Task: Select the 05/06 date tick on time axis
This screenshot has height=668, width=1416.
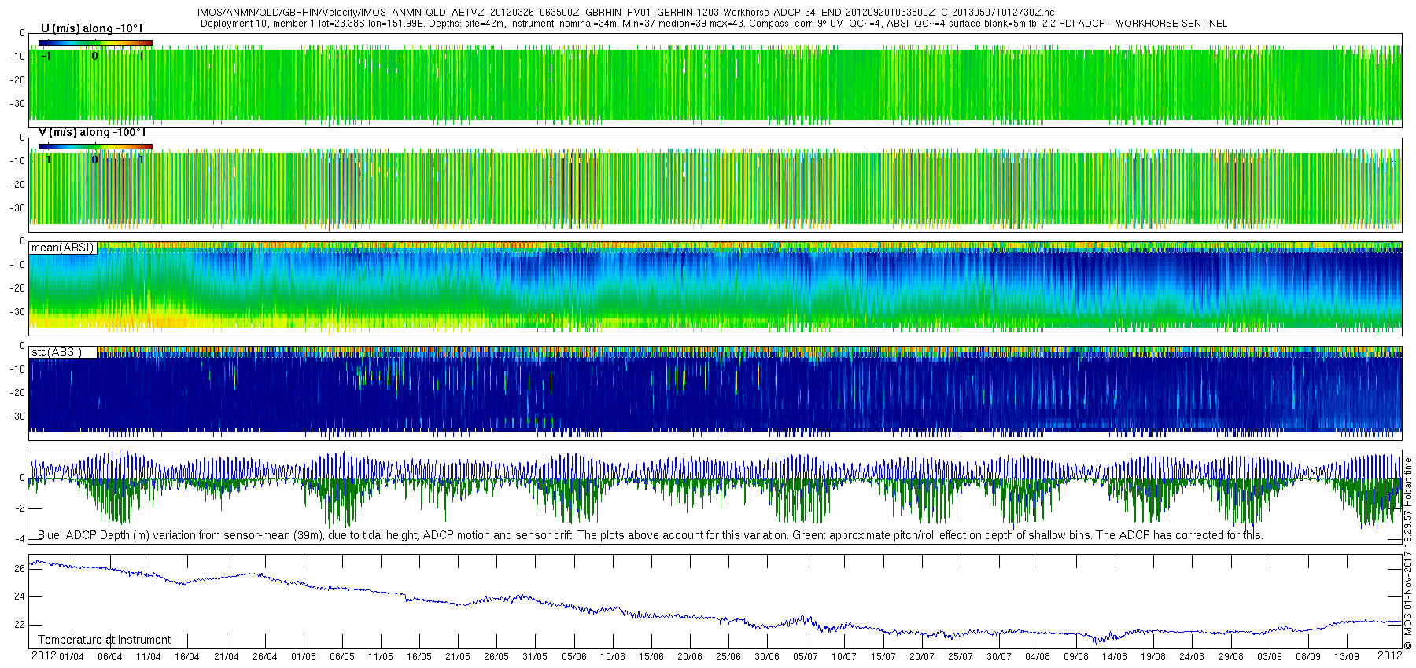Action: tap(574, 657)
